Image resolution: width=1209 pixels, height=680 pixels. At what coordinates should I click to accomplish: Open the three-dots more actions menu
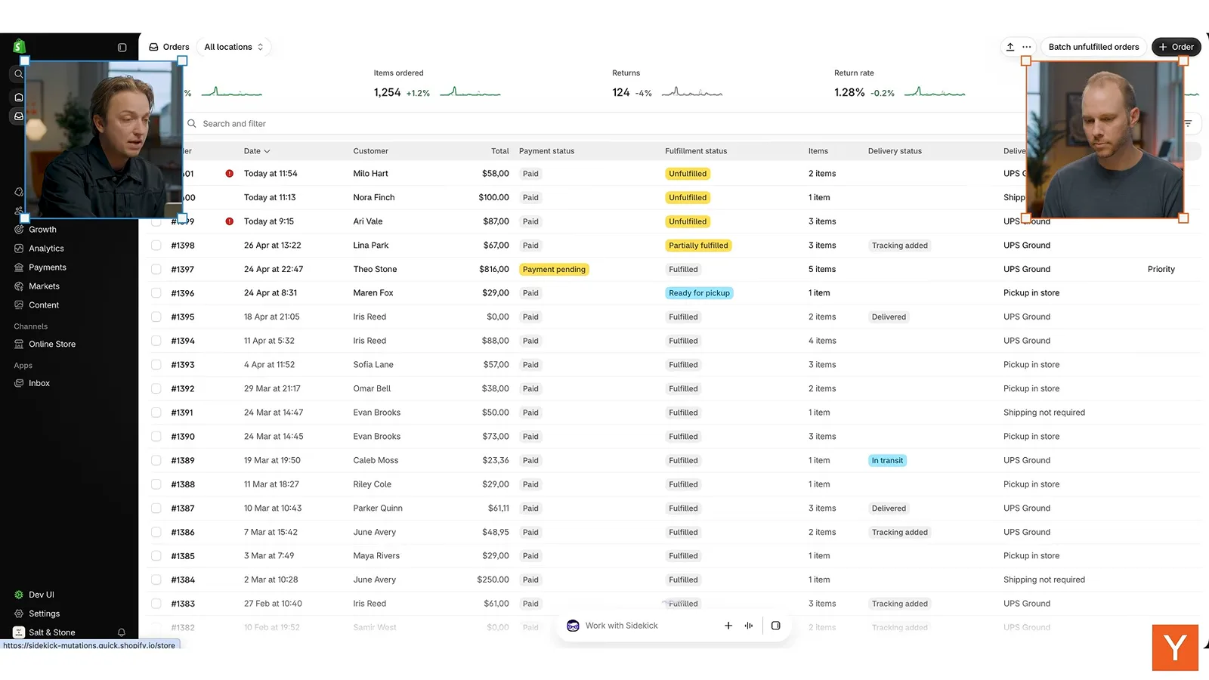1026,47
